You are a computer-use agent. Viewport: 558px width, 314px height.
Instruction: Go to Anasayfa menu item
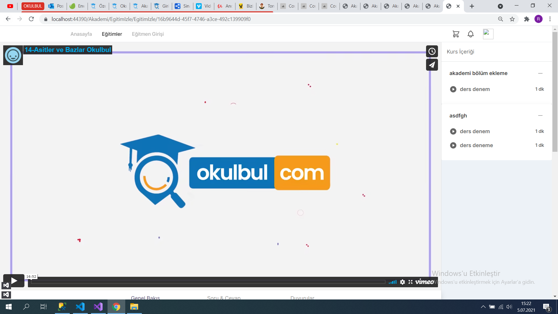tap(81, 34)
